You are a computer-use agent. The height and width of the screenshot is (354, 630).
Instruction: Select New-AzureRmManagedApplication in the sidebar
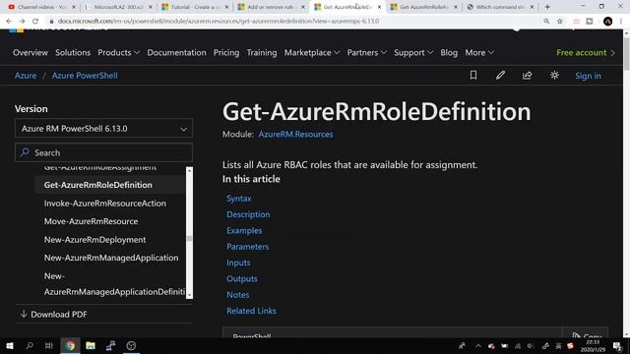(x=111, y=258)
